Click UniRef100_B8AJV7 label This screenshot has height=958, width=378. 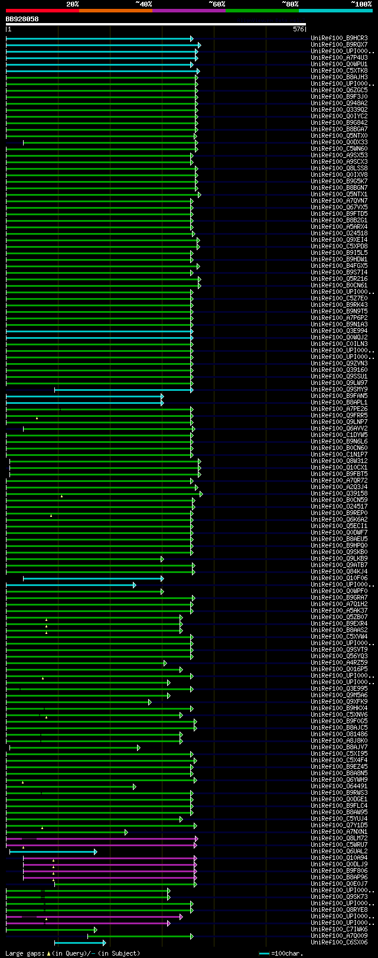point(339,747)
